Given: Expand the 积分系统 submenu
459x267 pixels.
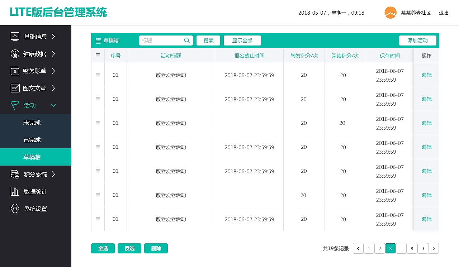Looking at the screenshot, I should 53,174.
